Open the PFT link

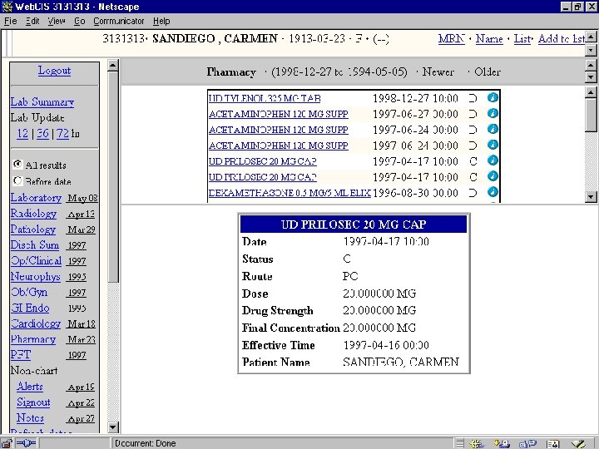[x=21, y=355]
